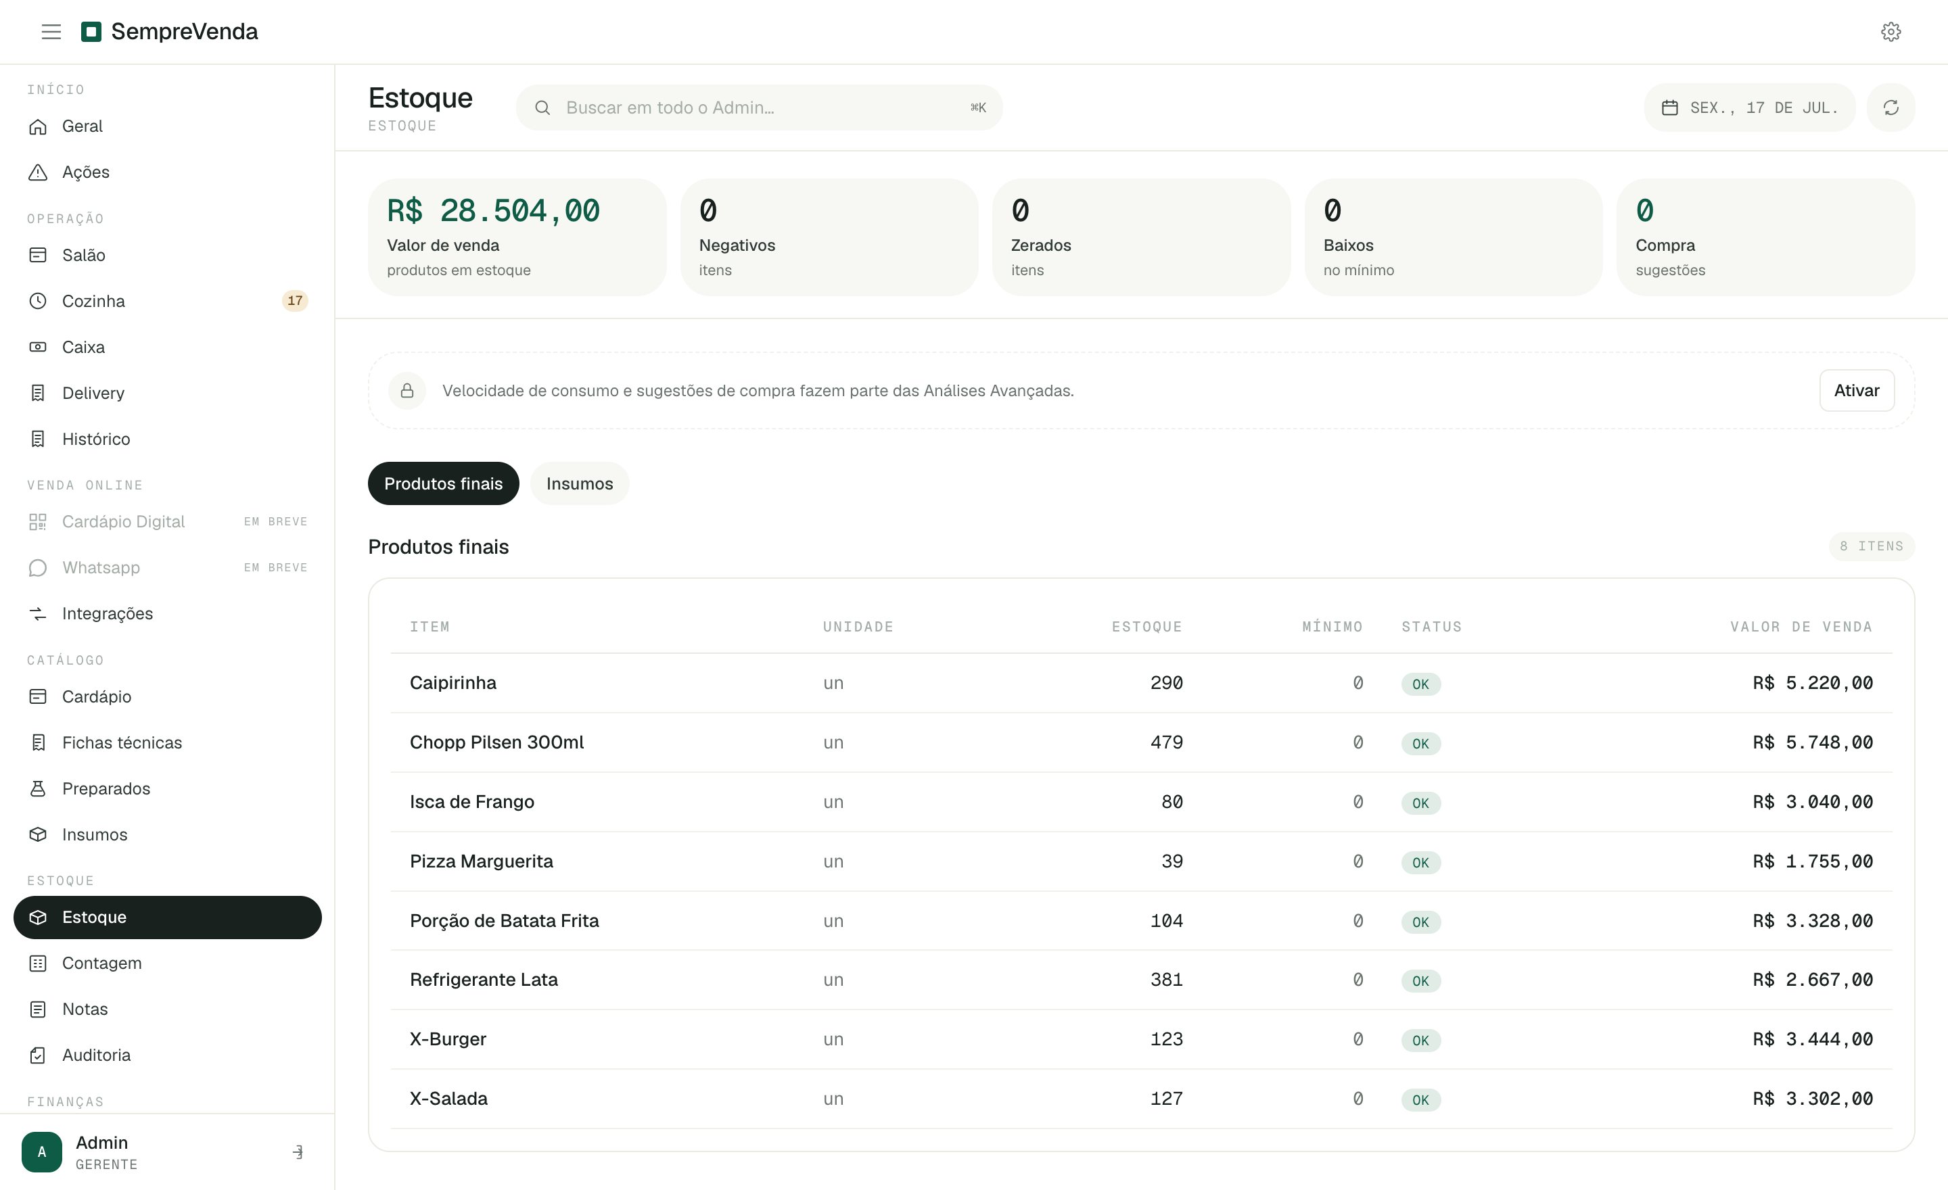Click the logout icon beside Admin
This screenshot has height=1190, width=1948.
pos(297,1152)
